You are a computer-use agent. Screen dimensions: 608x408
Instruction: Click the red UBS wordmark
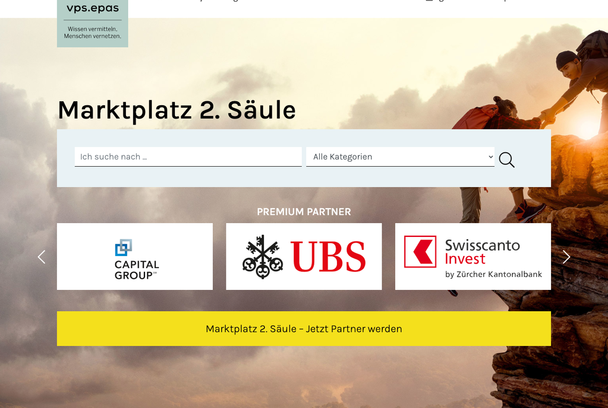(x=328, y=257)
